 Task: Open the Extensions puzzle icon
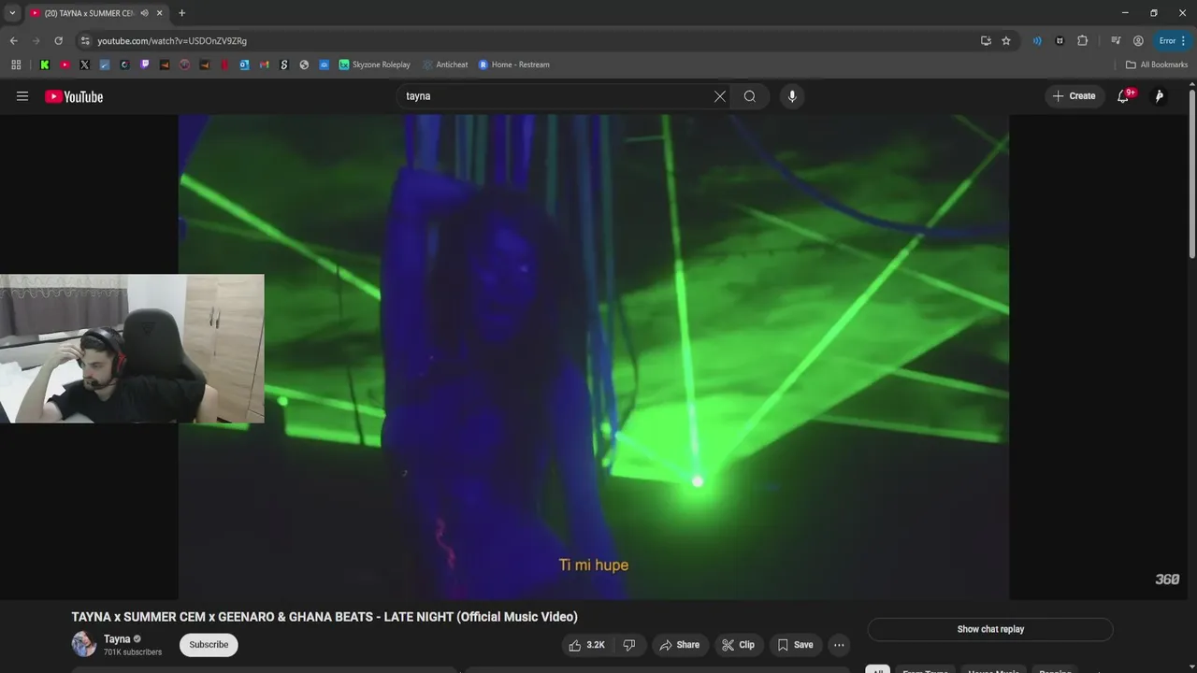[1083, 41]
